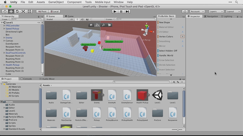The width and height of the screenshot is (243, 136).
Task: Expand the FPSController object
Action: [4, 26]
